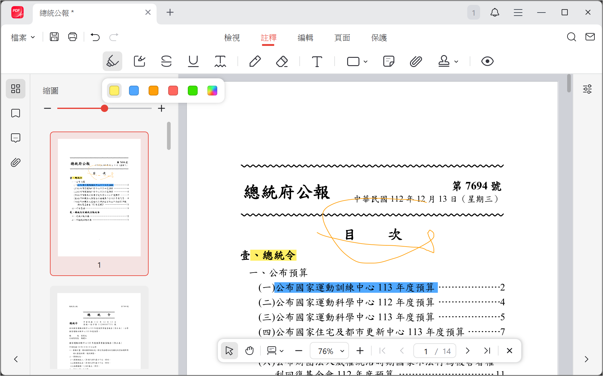Select the strikethrough annotation tool
This screenshot has height=376, width=603.
(167, 61)
